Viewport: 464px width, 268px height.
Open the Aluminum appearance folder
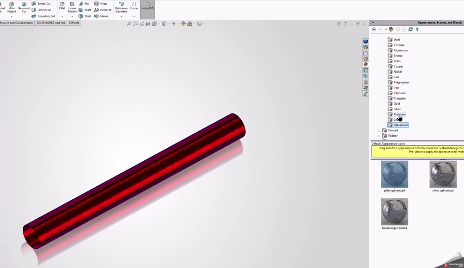pos(398,50)
